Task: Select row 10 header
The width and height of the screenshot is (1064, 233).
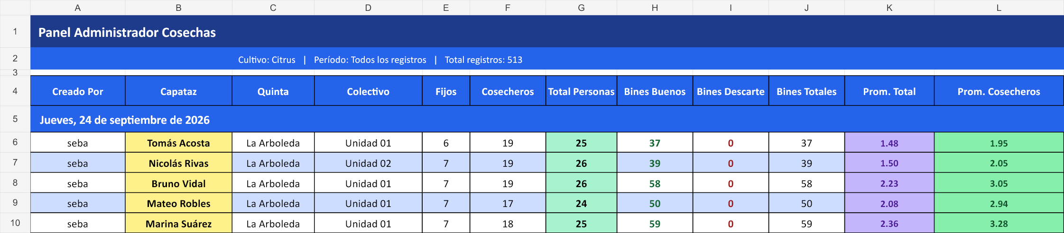Action: coord(15,223)
